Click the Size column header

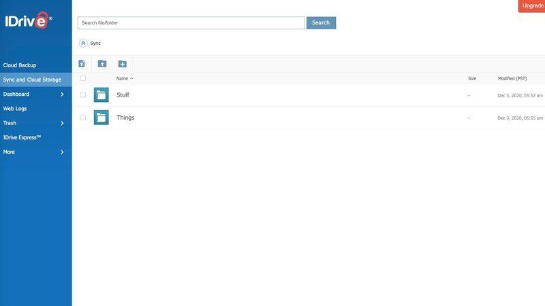pos(472,79)
